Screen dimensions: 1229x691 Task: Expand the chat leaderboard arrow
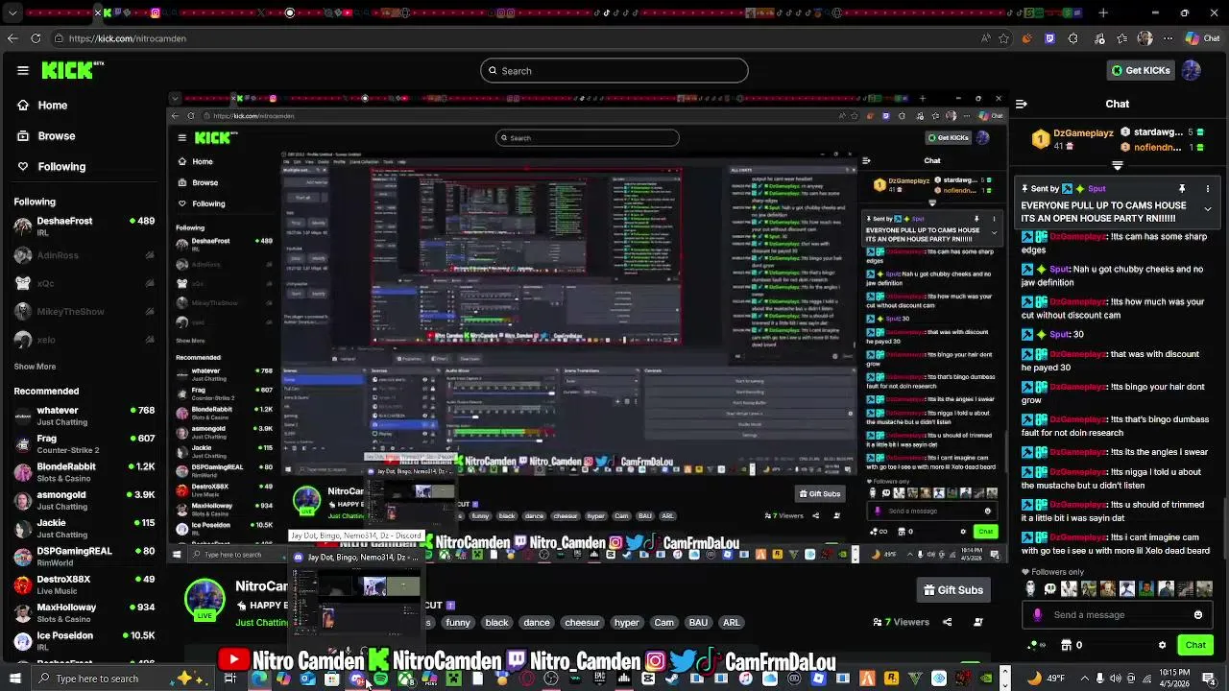[1117, 166]
